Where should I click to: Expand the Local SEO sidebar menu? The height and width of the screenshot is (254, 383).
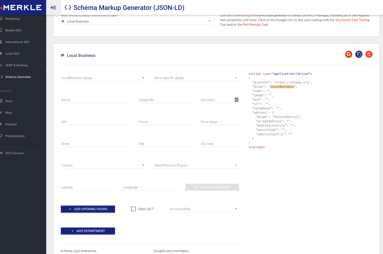[22, 54]
